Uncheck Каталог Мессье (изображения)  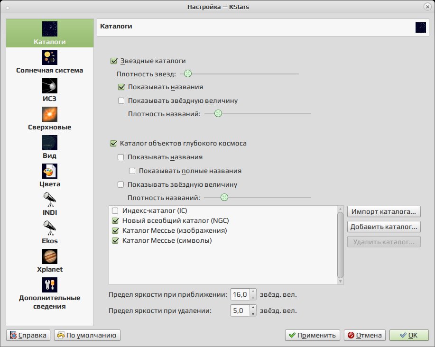click(115, 230)
